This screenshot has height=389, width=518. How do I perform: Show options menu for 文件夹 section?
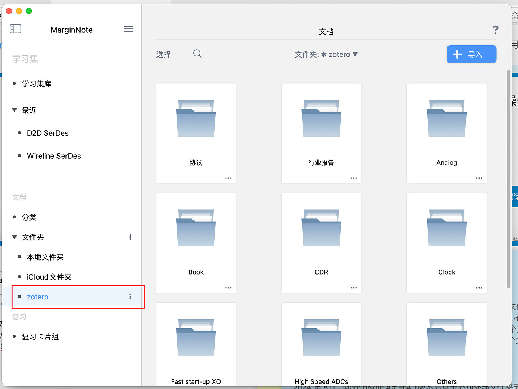pyautogui.click(x=130, y=237)
